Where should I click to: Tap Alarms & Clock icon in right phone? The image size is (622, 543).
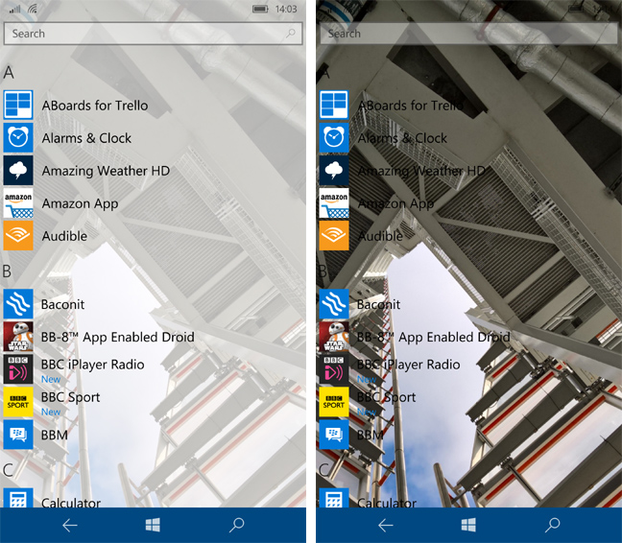[334, 137]
